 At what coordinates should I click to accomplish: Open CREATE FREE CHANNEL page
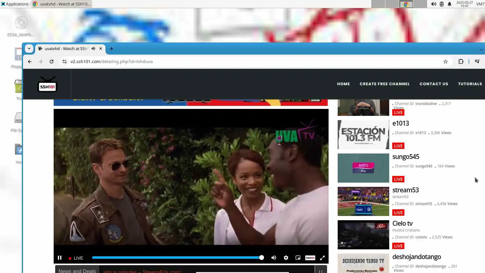click(385, 84)
